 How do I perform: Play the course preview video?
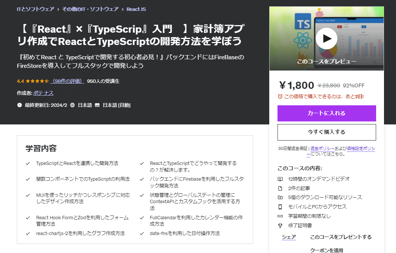point(326,38)
